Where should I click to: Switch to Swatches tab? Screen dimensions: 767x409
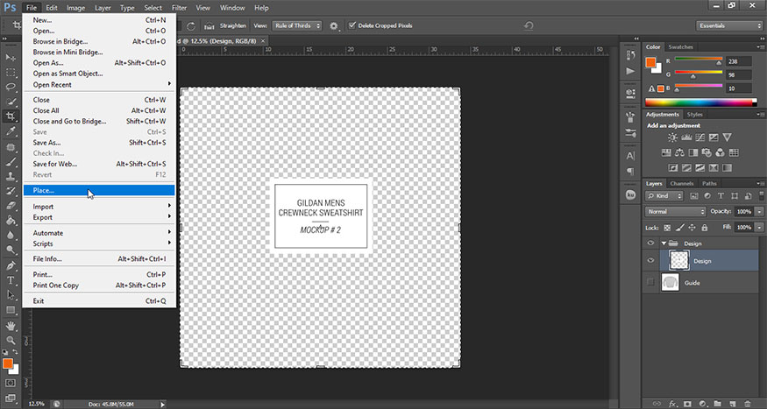point(680,47)
